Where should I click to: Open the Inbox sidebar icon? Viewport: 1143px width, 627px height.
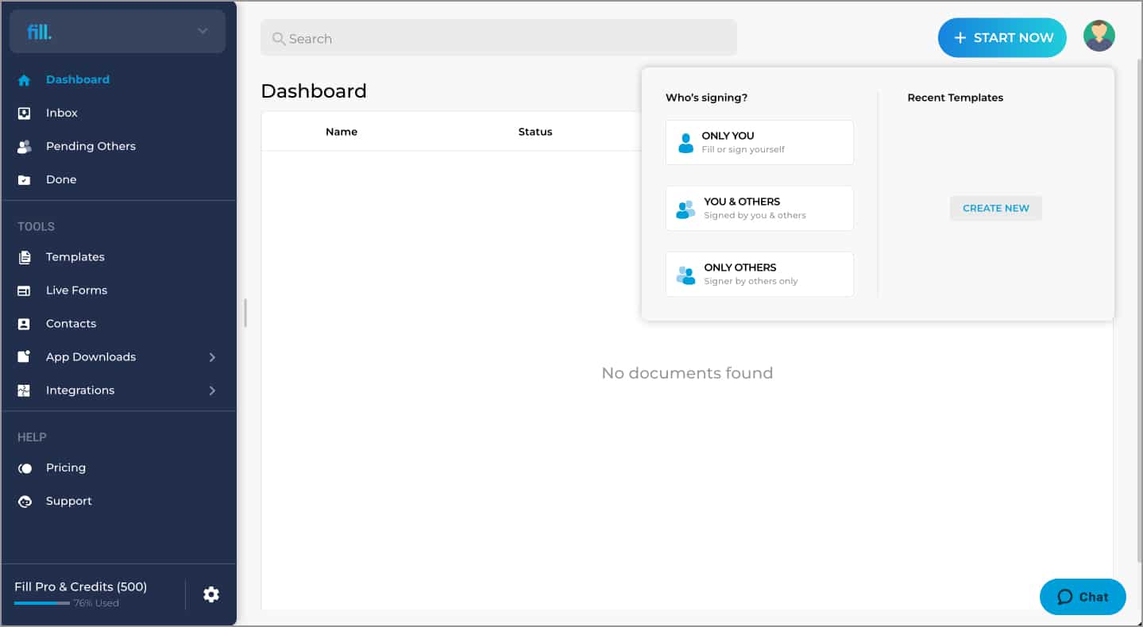click(25, 113)
